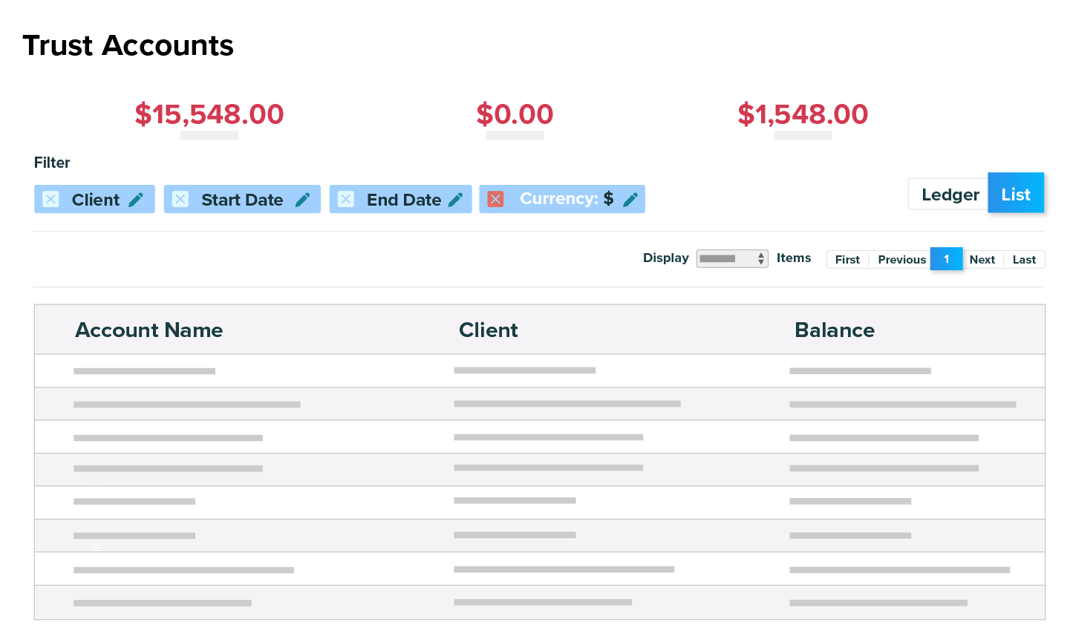Image resolution: width=1070 pixels, height=634 pixels.
Task: Click the $15,548.00 total amount
Action: 209,114
